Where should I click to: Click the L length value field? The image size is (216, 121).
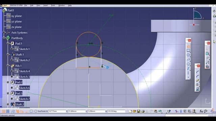96,111
